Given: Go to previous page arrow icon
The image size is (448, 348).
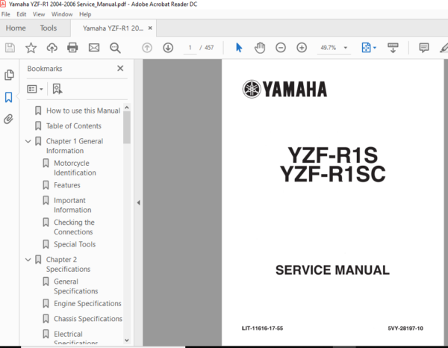Looking at the screenshot, I should click(147, 48).
